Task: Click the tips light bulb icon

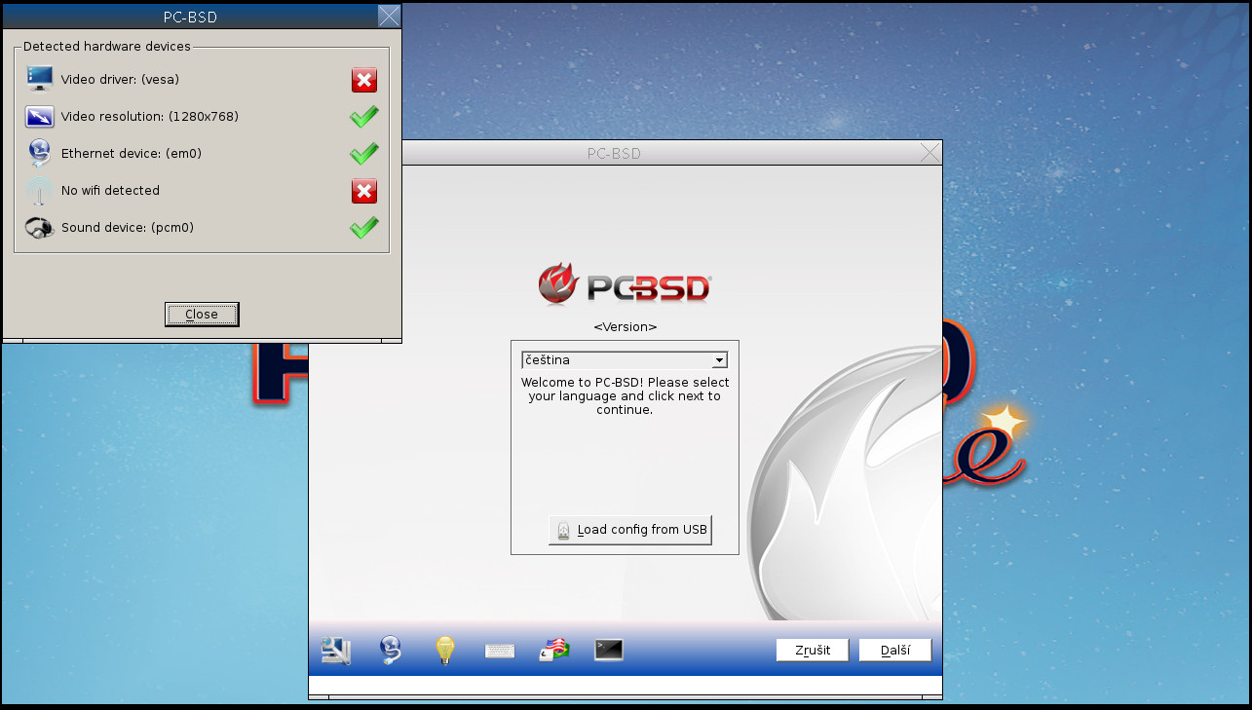Action: (444, 650)
